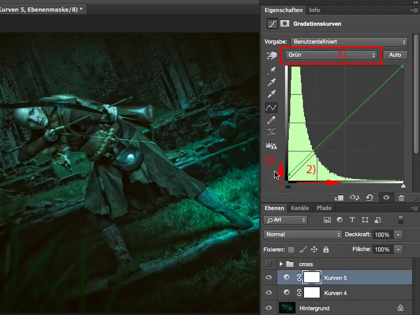Toggle layer filtering on/off switch
420x315 pixels.
(x=401, y=219)
